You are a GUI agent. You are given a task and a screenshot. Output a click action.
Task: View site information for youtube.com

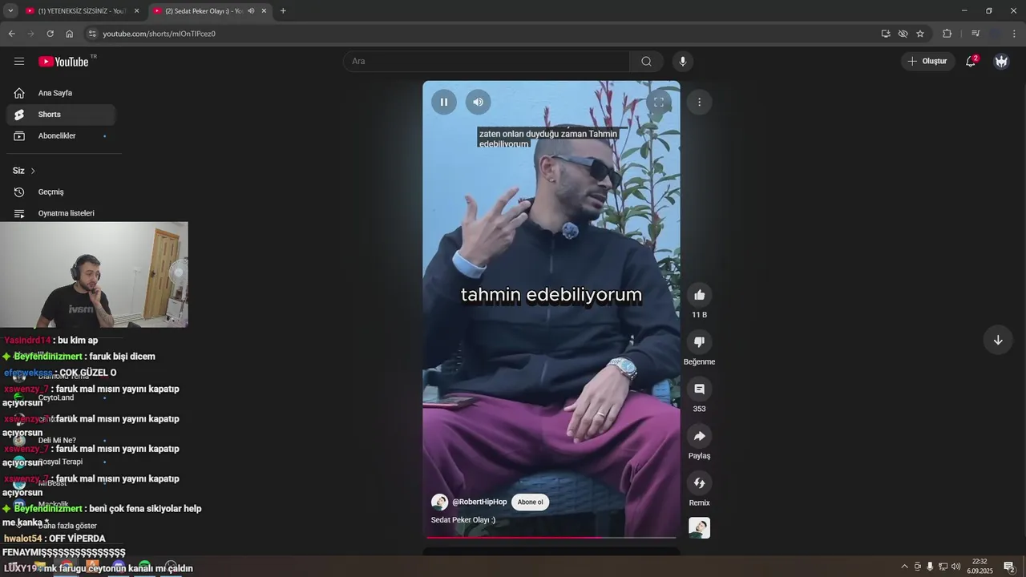[92, 34]
